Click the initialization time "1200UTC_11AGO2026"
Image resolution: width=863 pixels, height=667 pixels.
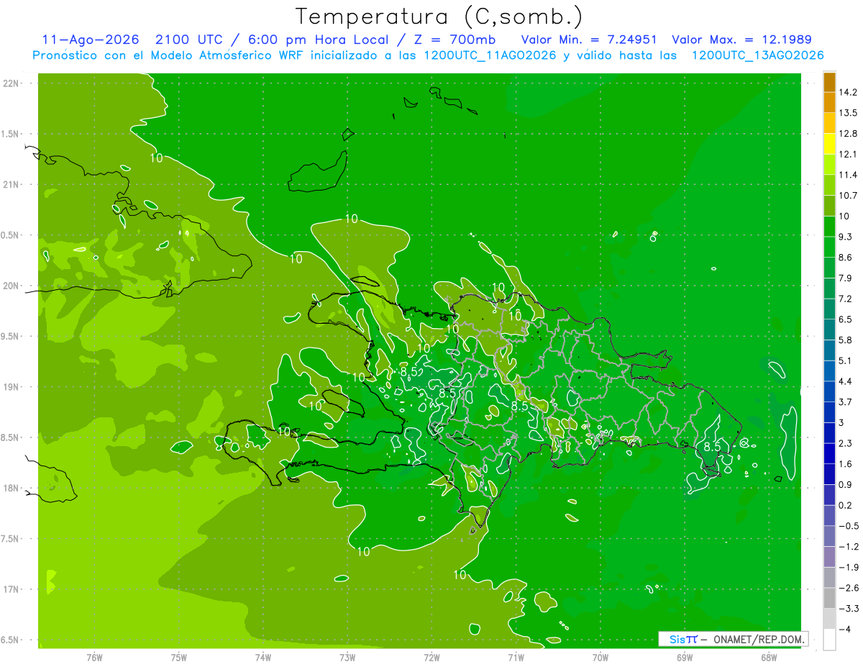(x=489, y=55)
